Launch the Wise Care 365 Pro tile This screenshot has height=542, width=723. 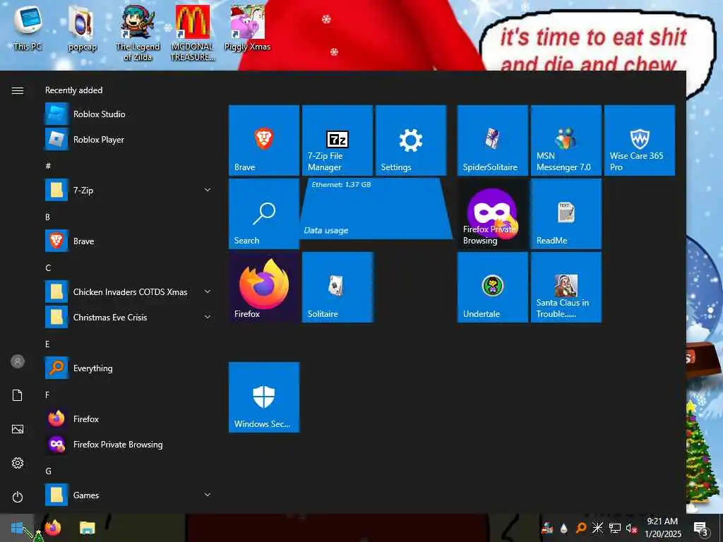640,140
